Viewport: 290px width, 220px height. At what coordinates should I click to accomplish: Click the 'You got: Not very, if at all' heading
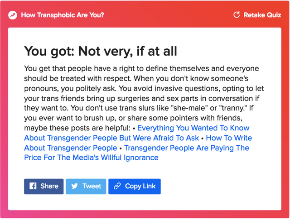(x=101, y=51)
